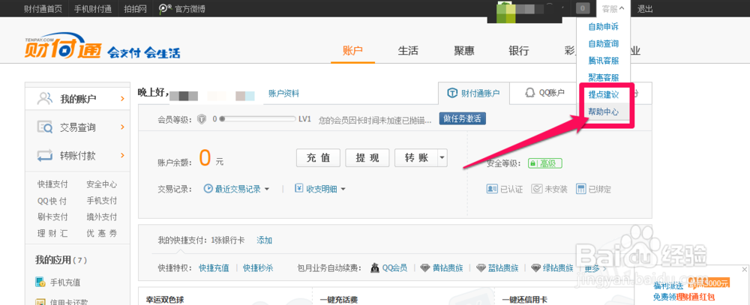Click the 绿钻贵族 diamond icon
The width and height of the screenshot is (750, 305).
point(537,268)
